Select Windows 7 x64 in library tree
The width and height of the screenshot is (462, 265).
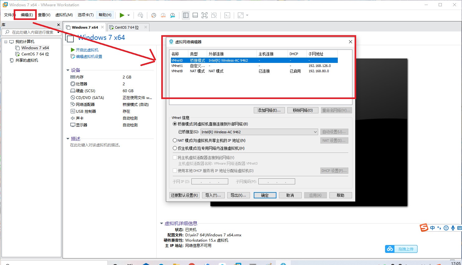click(35, 48)
